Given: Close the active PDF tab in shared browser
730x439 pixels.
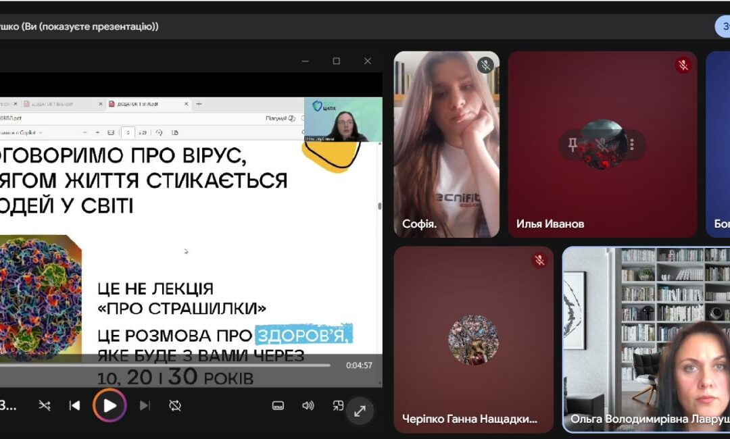Looking at the screenshot, I should pos(187,104).
